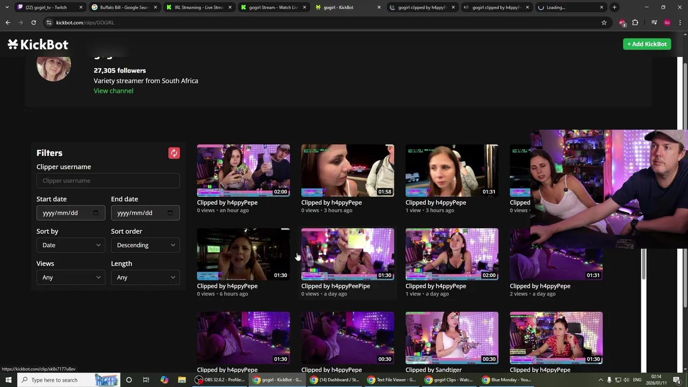The height and width of the screenshot is (387, 688).
Task: Click the Clipped by h4ppyPeePipe title
Action: 336,286
